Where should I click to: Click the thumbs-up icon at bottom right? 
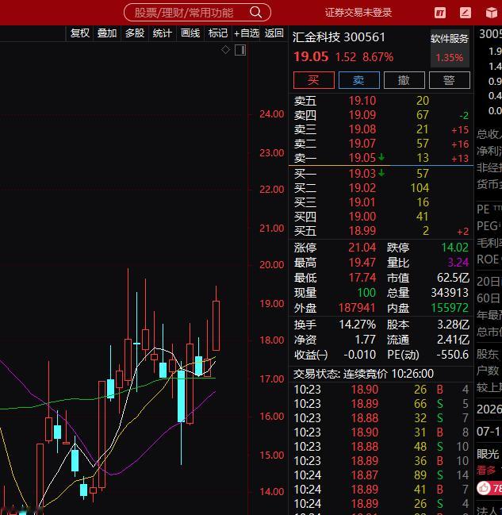484,488
